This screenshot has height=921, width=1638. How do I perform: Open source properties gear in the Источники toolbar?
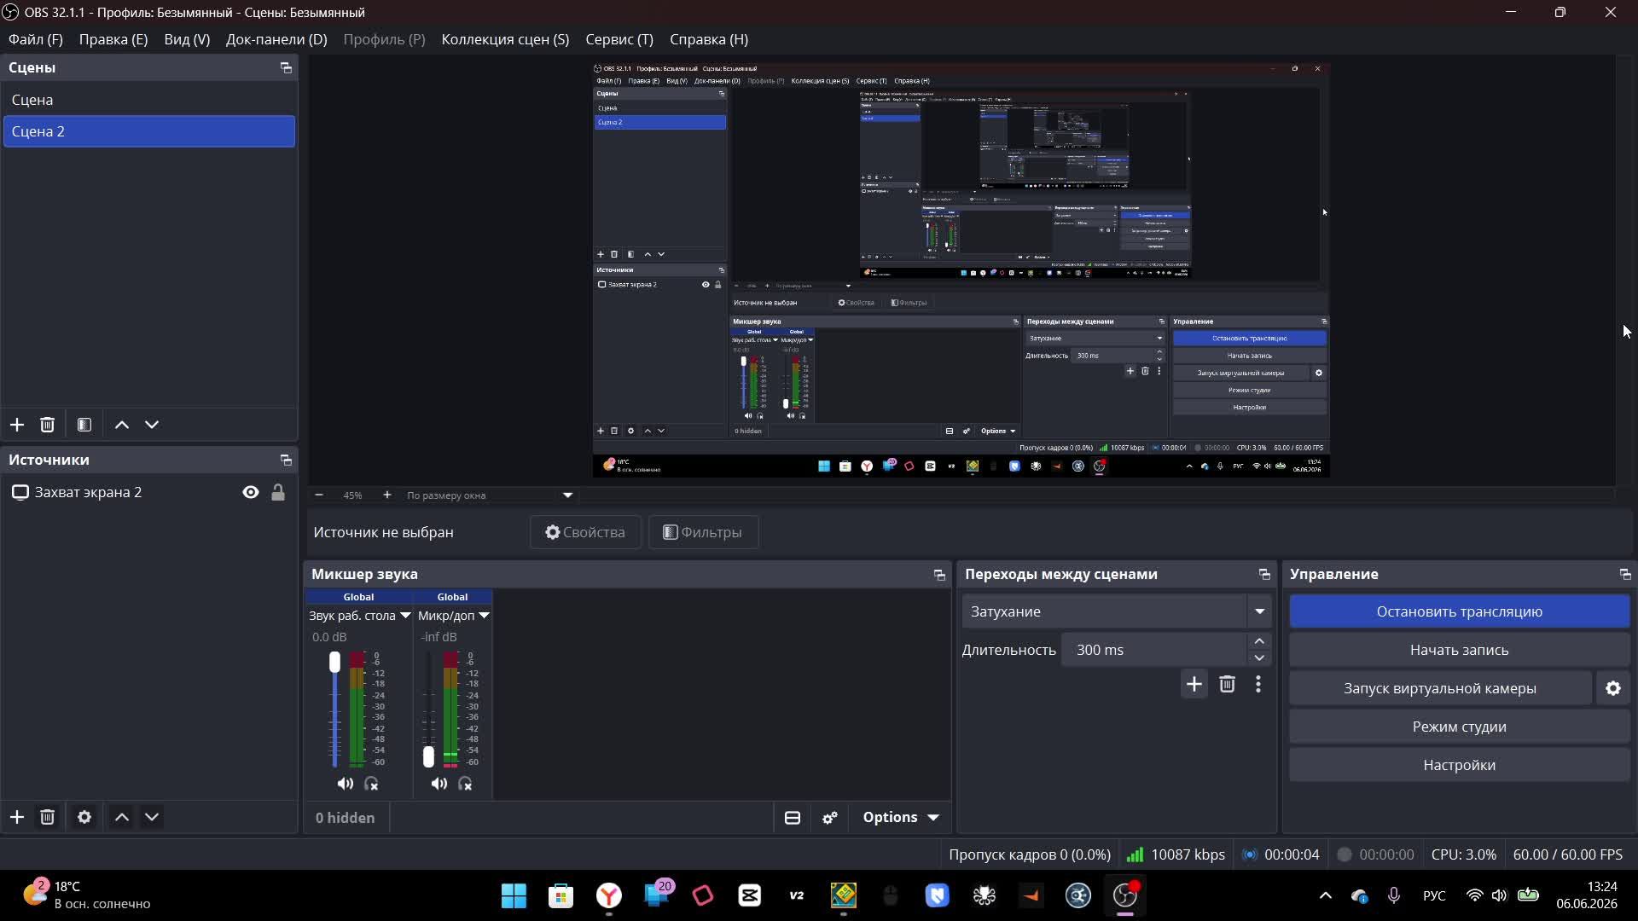tap(84, 817)
